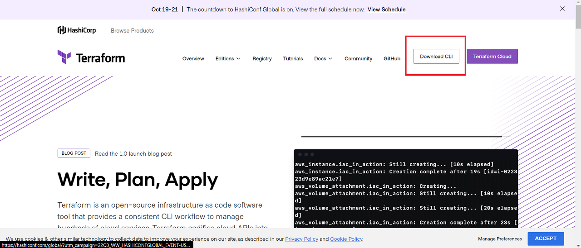Screen dimensions: 581x248
Task: Open the Tutorials page
Action: (293, 58)
